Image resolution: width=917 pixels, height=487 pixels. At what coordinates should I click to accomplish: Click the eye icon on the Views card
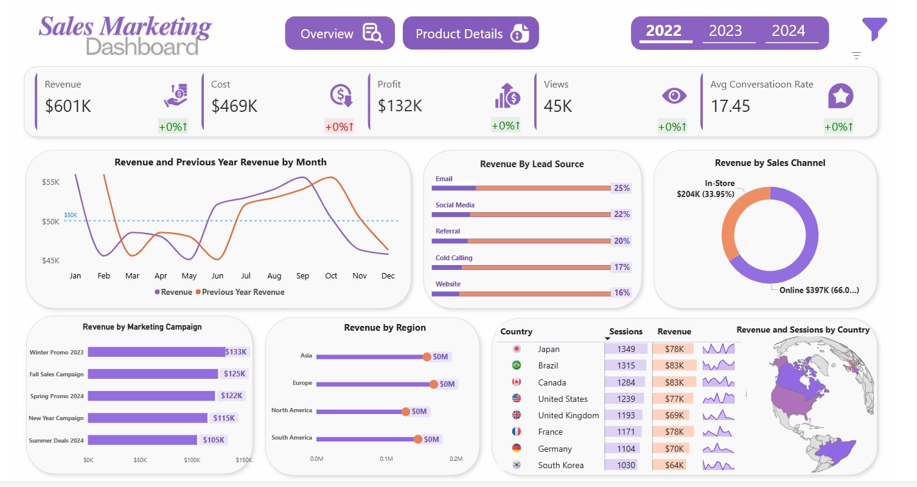(672, 96)
